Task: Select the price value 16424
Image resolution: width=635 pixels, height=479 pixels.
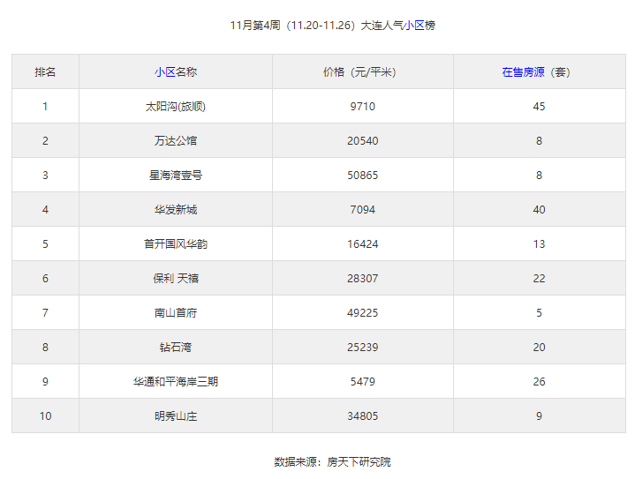Action: (x=362, y=244)
